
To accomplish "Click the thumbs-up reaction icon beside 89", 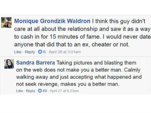I will (40, 91).
